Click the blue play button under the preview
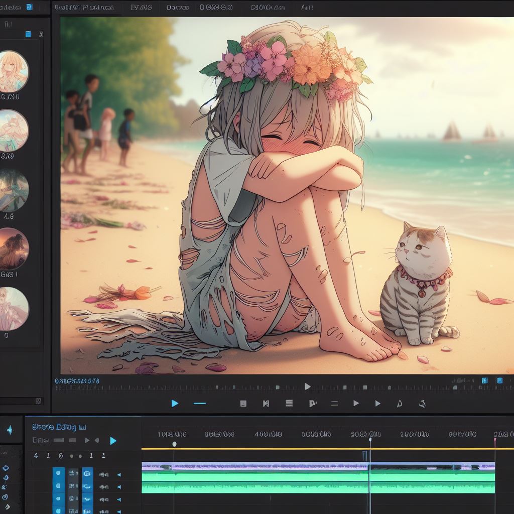 pos(175,403)
